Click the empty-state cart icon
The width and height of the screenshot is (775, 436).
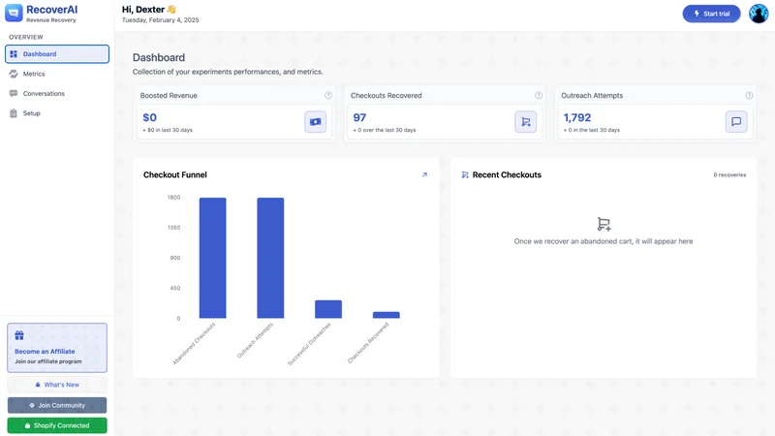pyautogui.click(x=604, y=224)
